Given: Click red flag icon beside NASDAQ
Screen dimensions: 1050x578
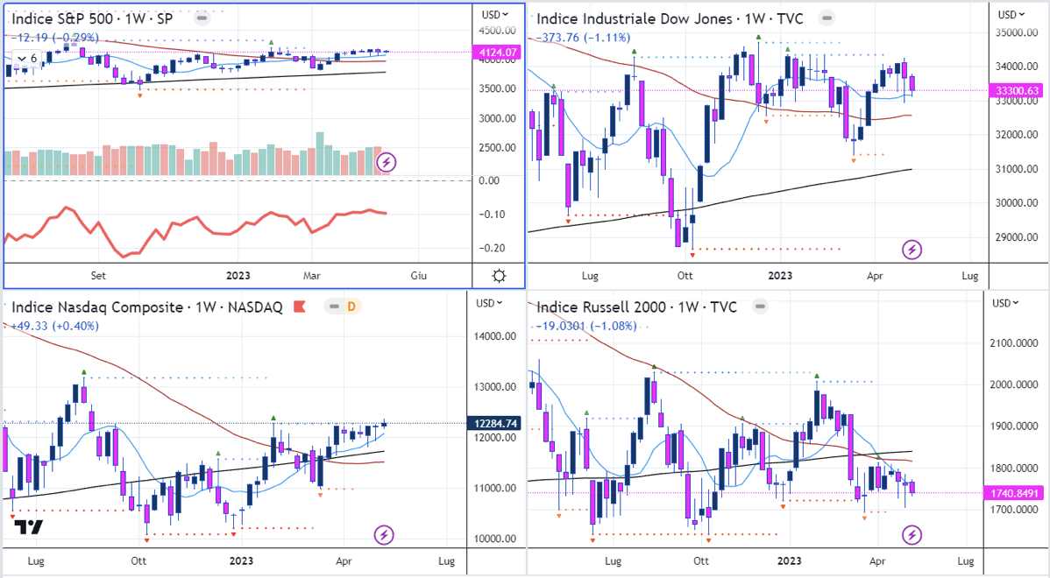Looking at the screenshot, I should (x=300, y=307).
